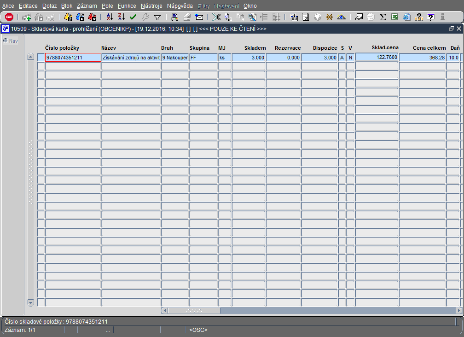Viewport: 464px width, 337px height.
Task: Click the eye pyramid icon
Action: click(342, 17)
